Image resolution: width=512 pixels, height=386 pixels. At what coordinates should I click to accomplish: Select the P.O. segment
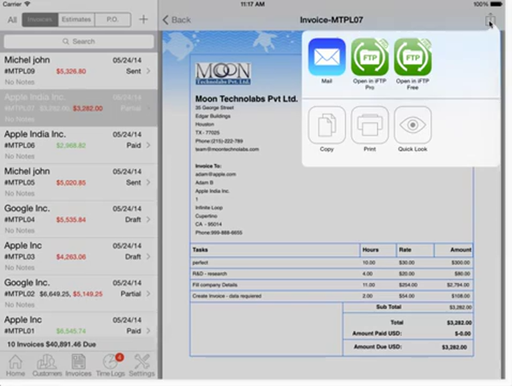coord(112,20)
